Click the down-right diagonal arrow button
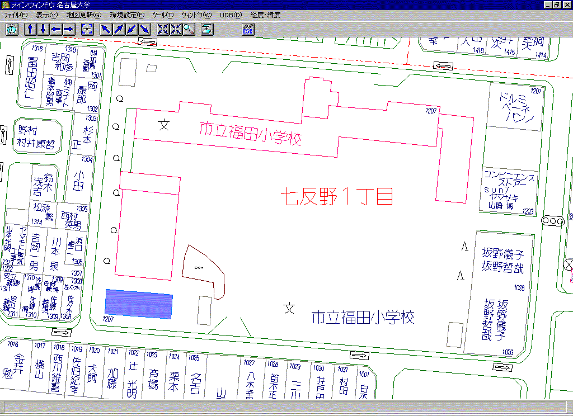 pos(144,29)
